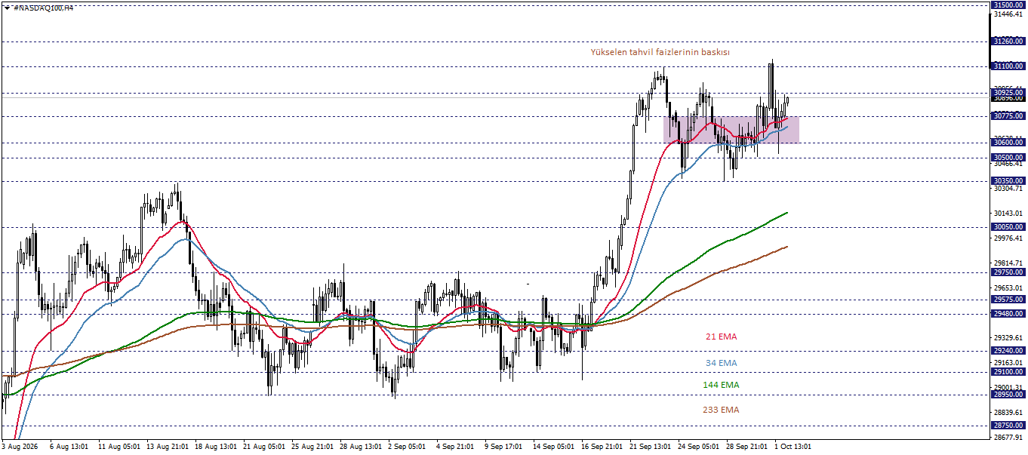Click the 25 Aug 21:01 time axis label
Screen dimensions: 1028x455
point(312,447)
